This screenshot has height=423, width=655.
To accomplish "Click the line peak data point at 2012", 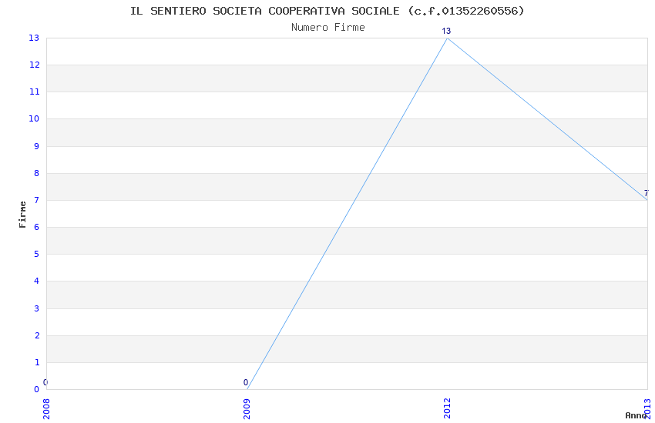I will click(448, 38).
